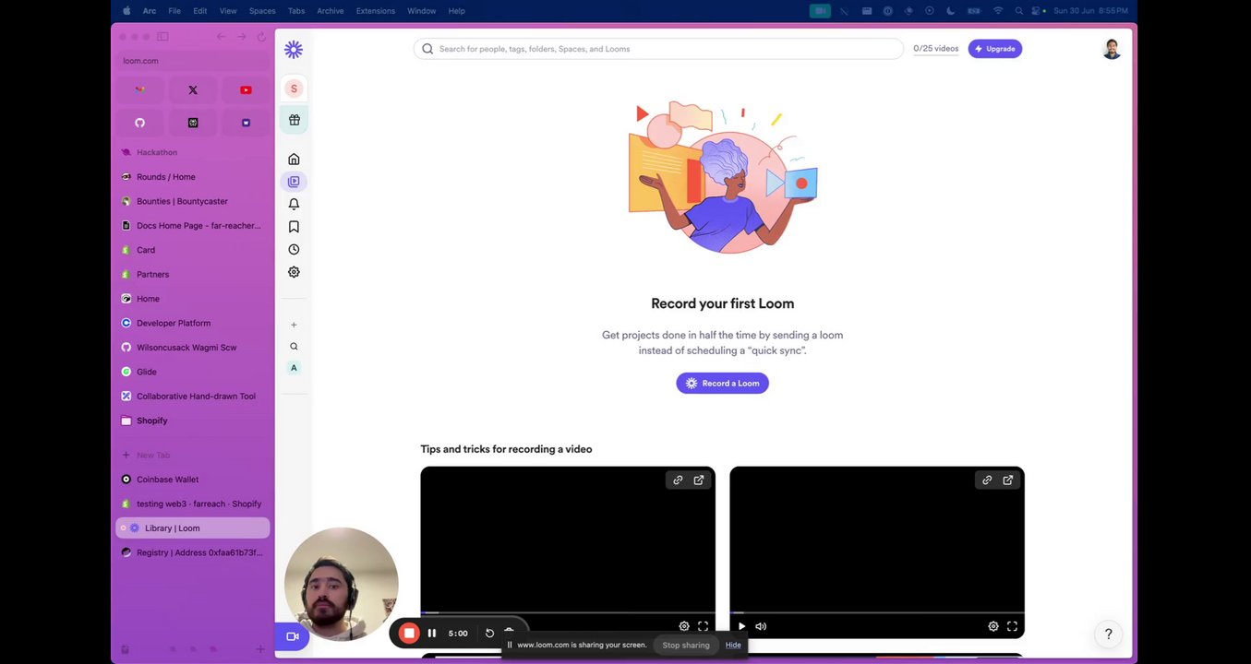1251x664 pixels.
Task: Play the second tips video
Action: tap(741, 626)
